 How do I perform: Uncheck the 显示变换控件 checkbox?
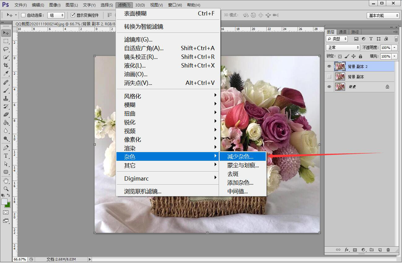(73, 15)
